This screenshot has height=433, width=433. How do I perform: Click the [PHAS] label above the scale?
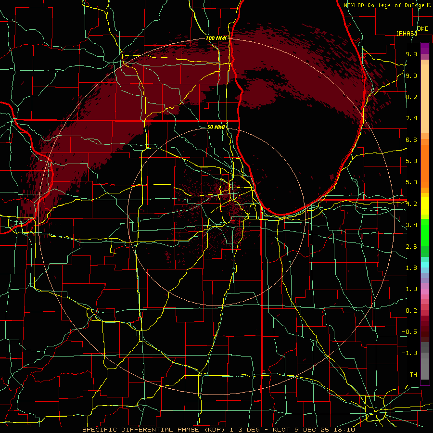[x=407, y=33]
